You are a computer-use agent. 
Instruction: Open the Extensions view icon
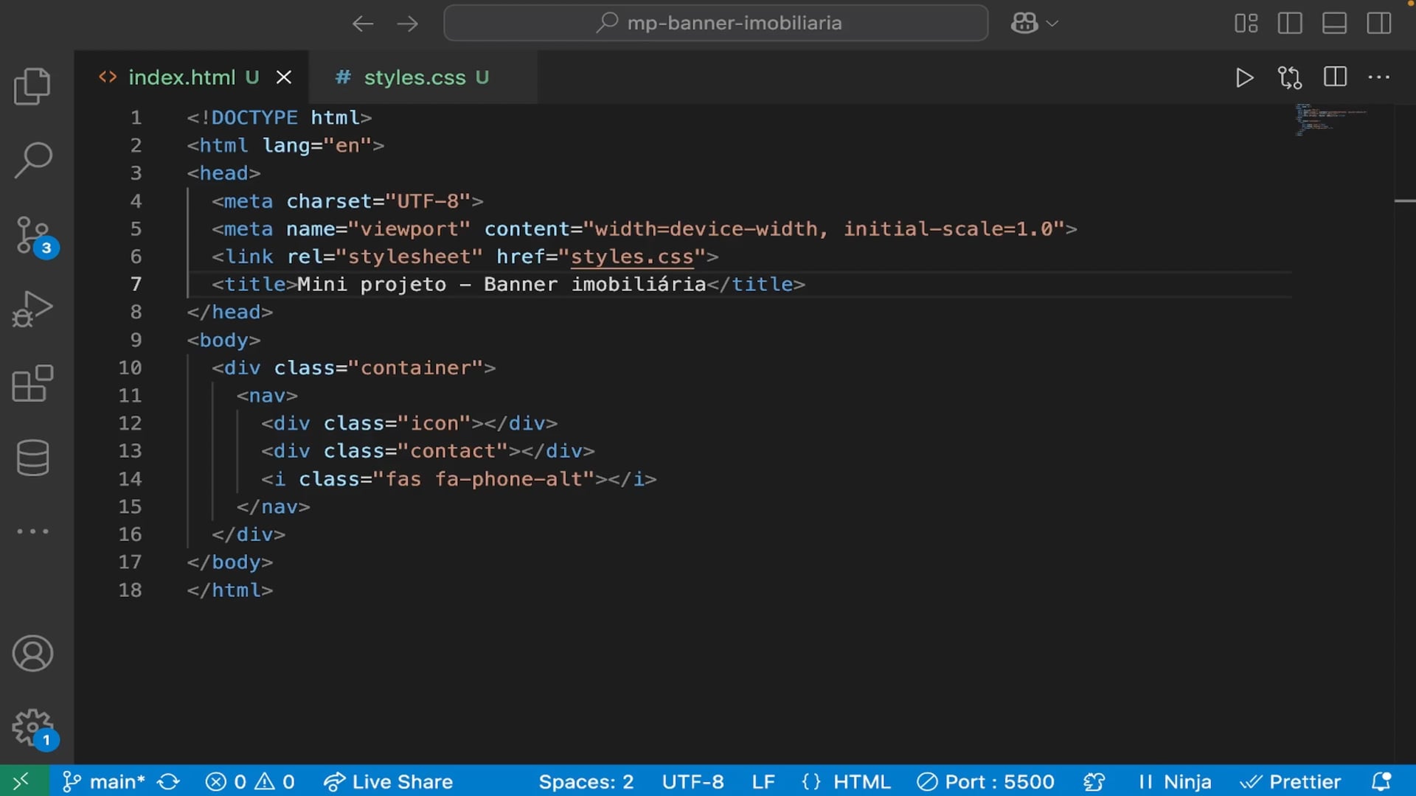click(32, 383)
